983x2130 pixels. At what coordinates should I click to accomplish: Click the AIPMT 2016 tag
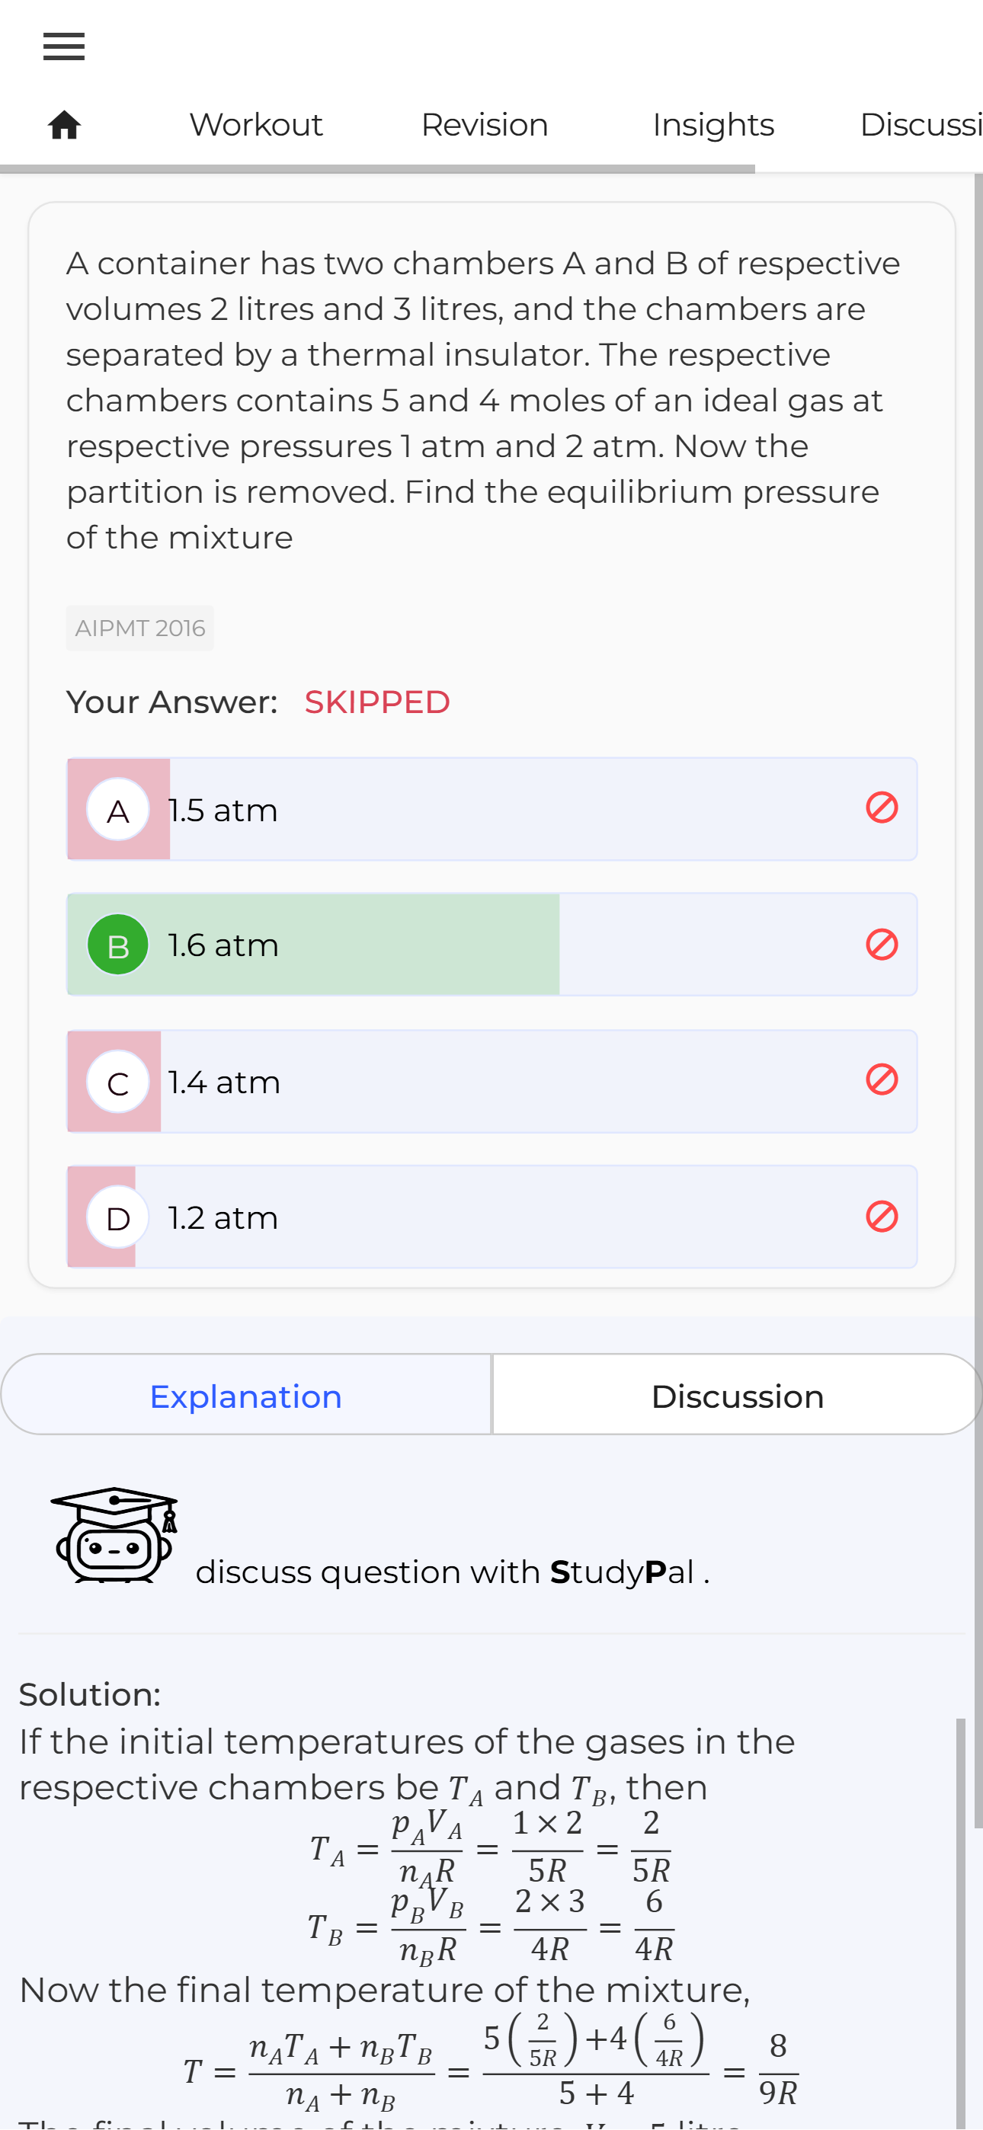[x=140, y=628]
